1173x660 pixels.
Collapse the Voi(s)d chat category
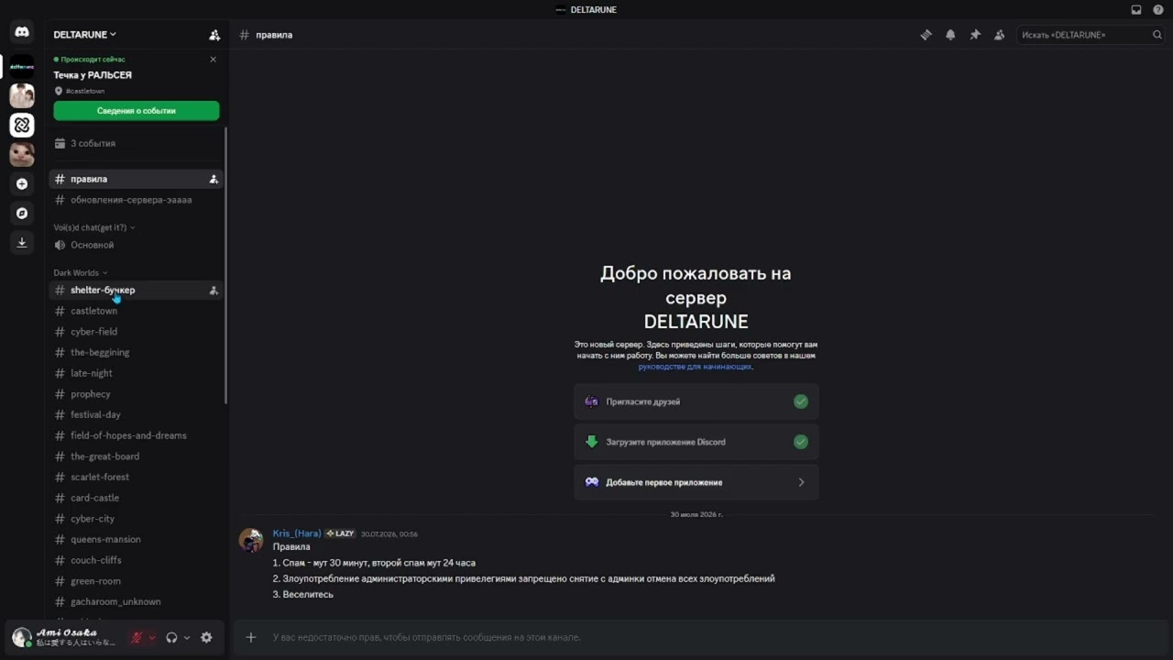coord(94,227)
